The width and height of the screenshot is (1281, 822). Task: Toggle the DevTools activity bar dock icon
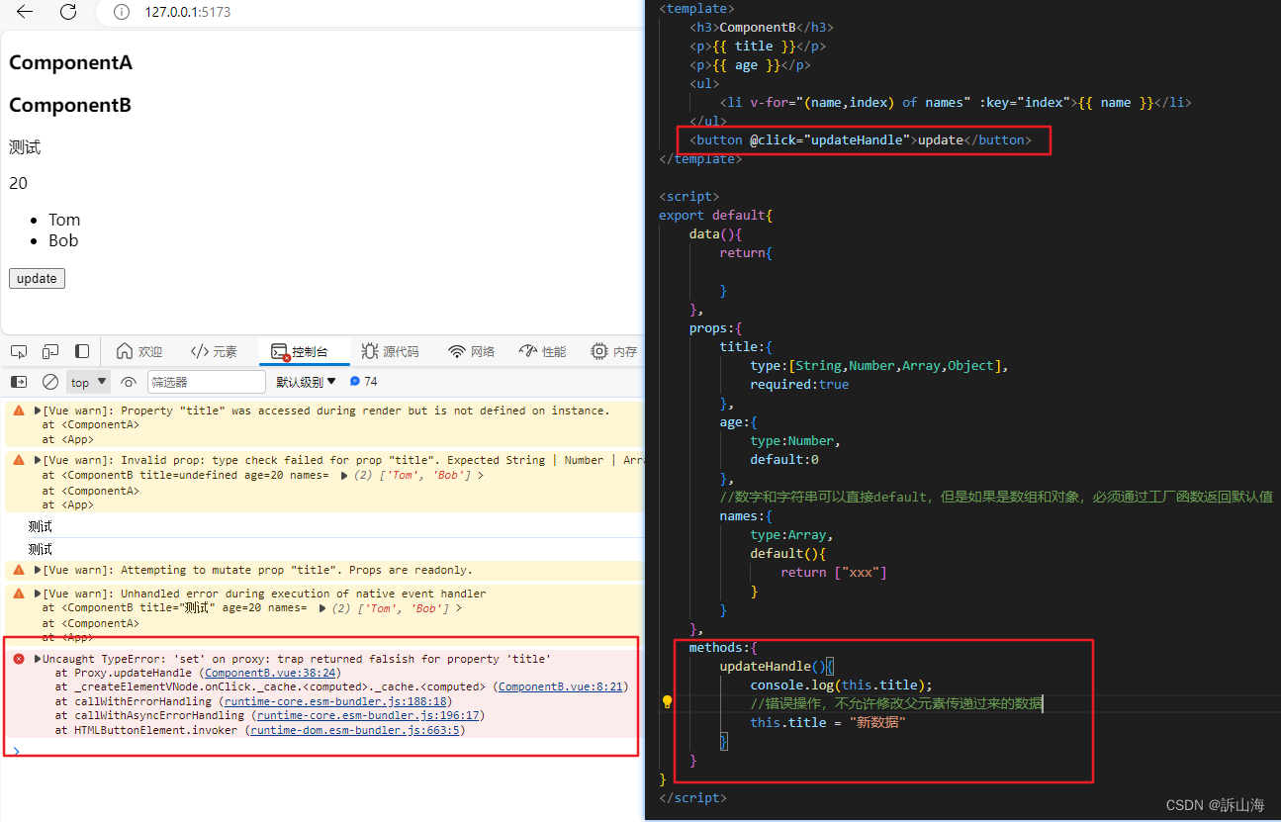pyautogui.click(x=82, y=351)
